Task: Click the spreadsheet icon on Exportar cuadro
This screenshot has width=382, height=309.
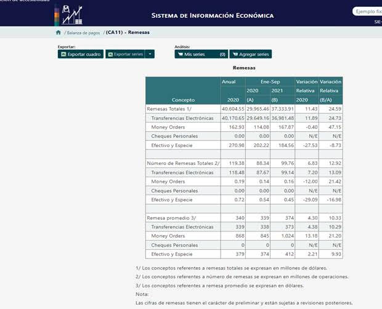Action: click(x=63, y=54)
